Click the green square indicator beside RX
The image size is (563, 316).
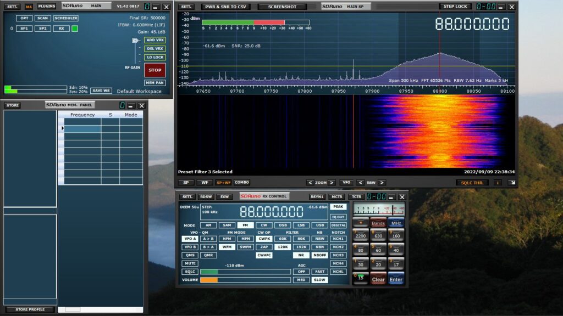pos(75,29)
